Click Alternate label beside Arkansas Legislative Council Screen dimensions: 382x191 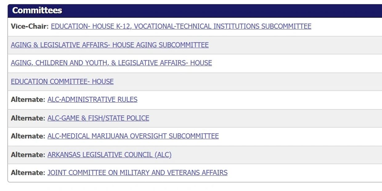point(28,155)
